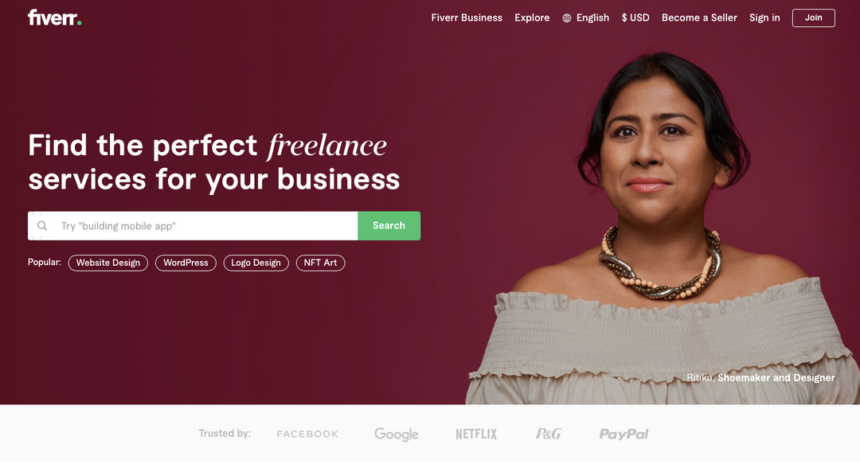Choose the Logo Design popular tag

pyautogui.click(x=256, y=263)
